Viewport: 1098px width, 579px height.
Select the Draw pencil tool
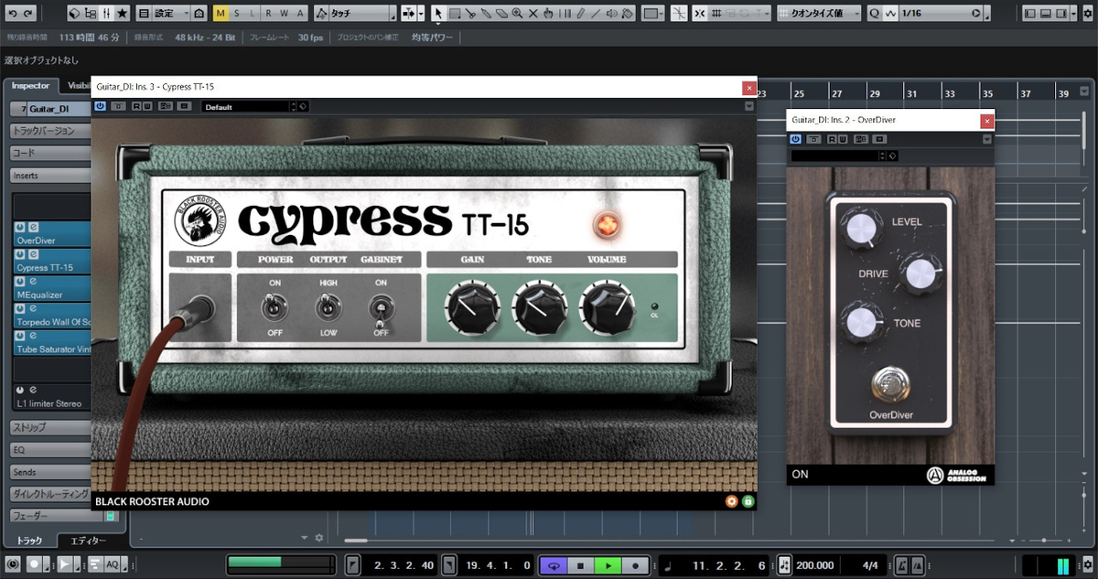579,14
